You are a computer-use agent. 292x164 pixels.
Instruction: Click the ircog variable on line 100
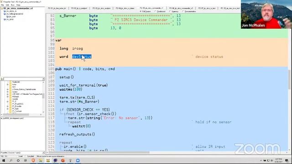(x=78, y=49)
